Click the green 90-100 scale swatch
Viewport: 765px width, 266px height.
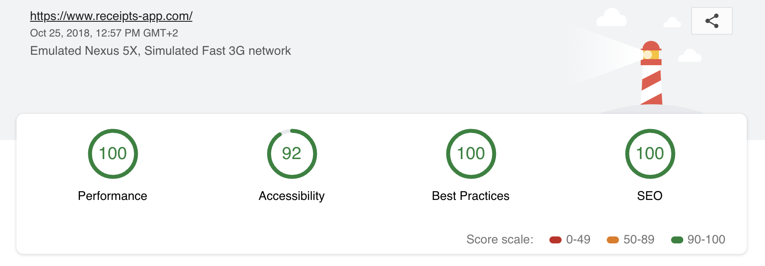(677, 240)
